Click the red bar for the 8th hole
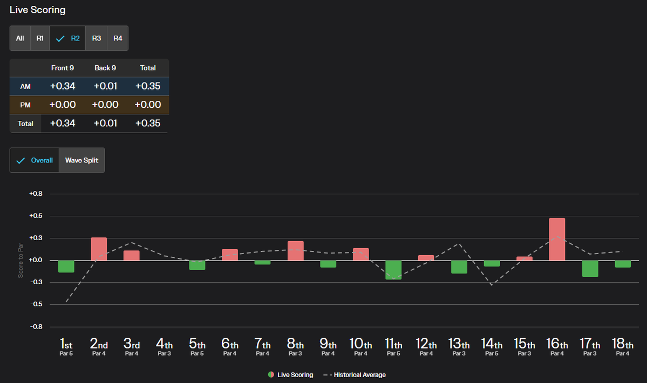647x383 pixels. pyautogui.click(x=296, y=251)
